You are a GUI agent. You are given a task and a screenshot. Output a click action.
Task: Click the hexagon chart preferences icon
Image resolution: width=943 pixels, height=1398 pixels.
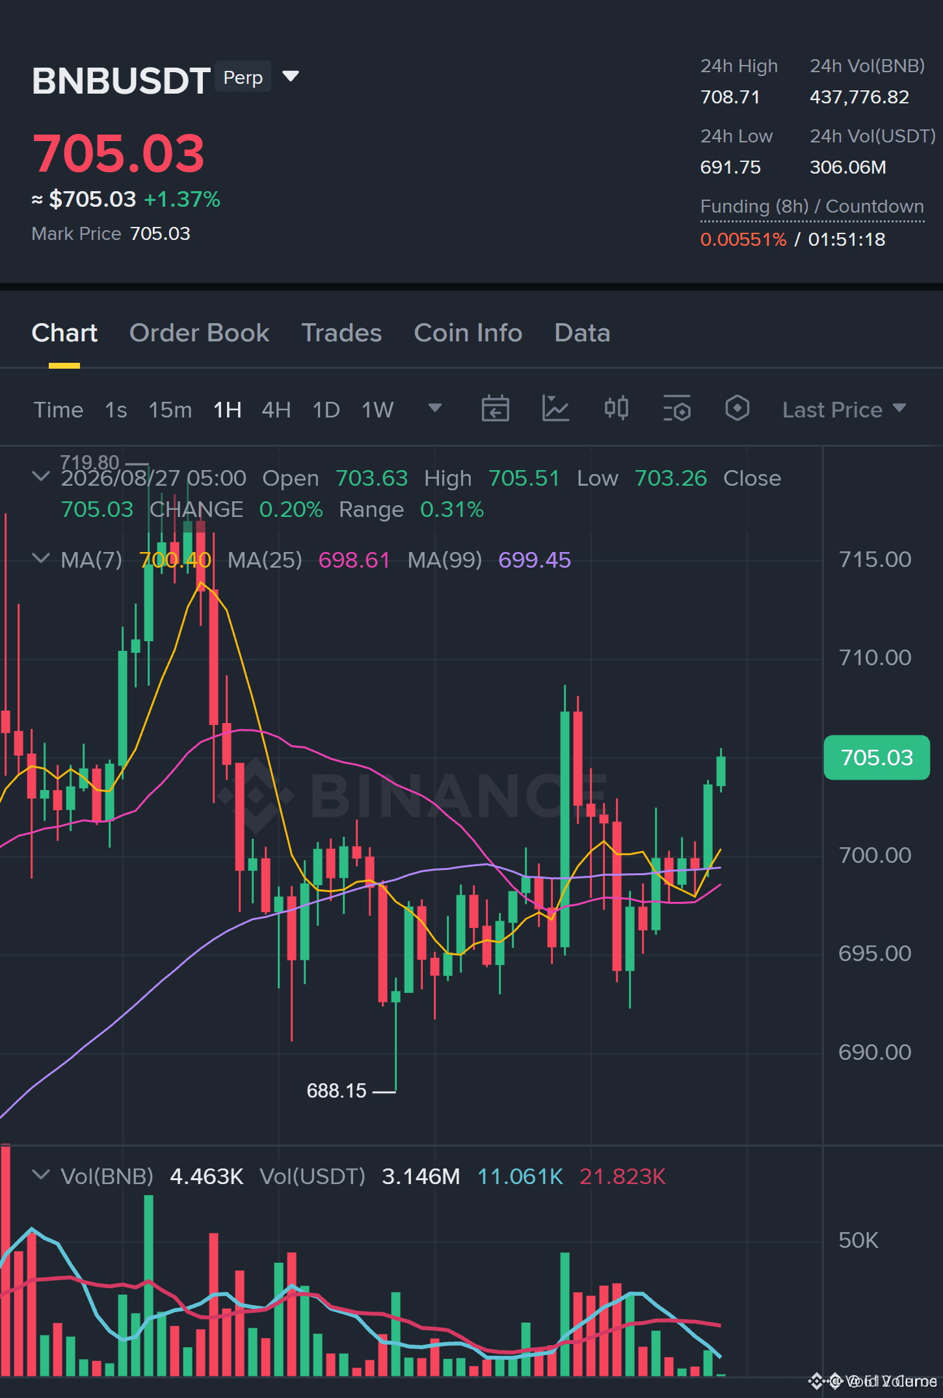(737, 409)
